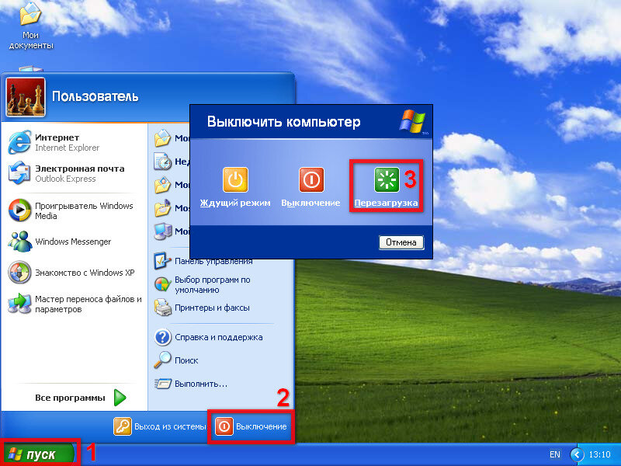Expand hidden tray icons arrow
The height and width of the screenshot is (466, 621).
pyautogui.click(x=577, y=454)
